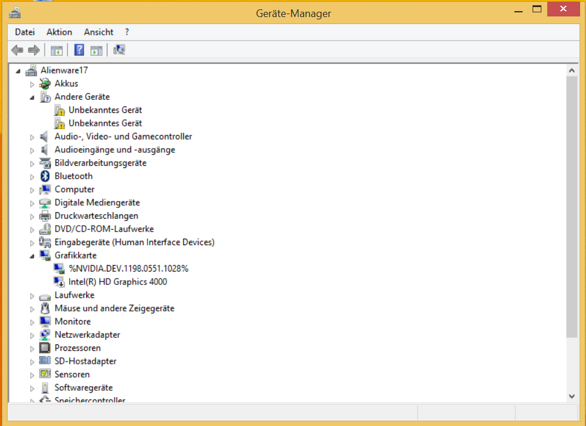The height and width of the screenshot is (426, 586).
Task: Open the ? help menu
Action: [127, 32]
